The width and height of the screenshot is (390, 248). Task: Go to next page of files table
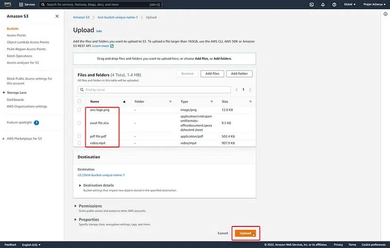point(250,90)
